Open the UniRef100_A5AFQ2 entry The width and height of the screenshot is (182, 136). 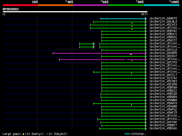[163, 109]
